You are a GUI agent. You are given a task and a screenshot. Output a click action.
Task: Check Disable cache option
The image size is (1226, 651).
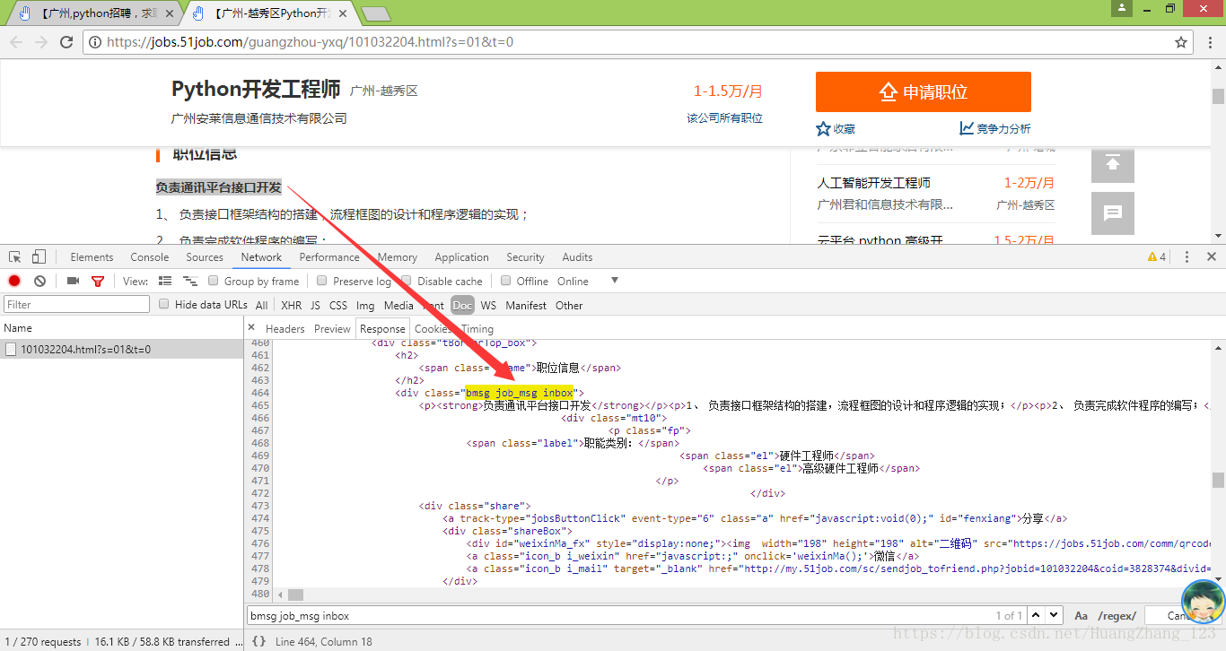pyautogui.click(x=407, y=281)
